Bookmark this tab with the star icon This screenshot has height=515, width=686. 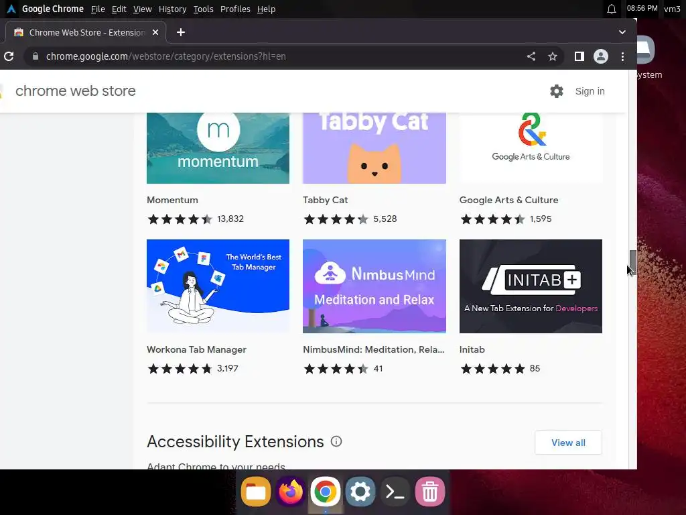pos(553,56)
